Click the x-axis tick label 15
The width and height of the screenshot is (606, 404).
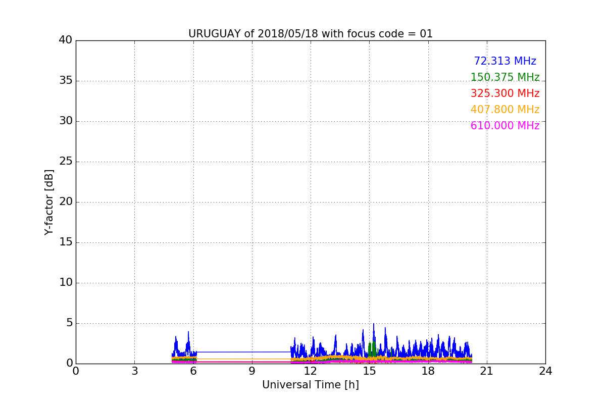click(x=369, y=371)
